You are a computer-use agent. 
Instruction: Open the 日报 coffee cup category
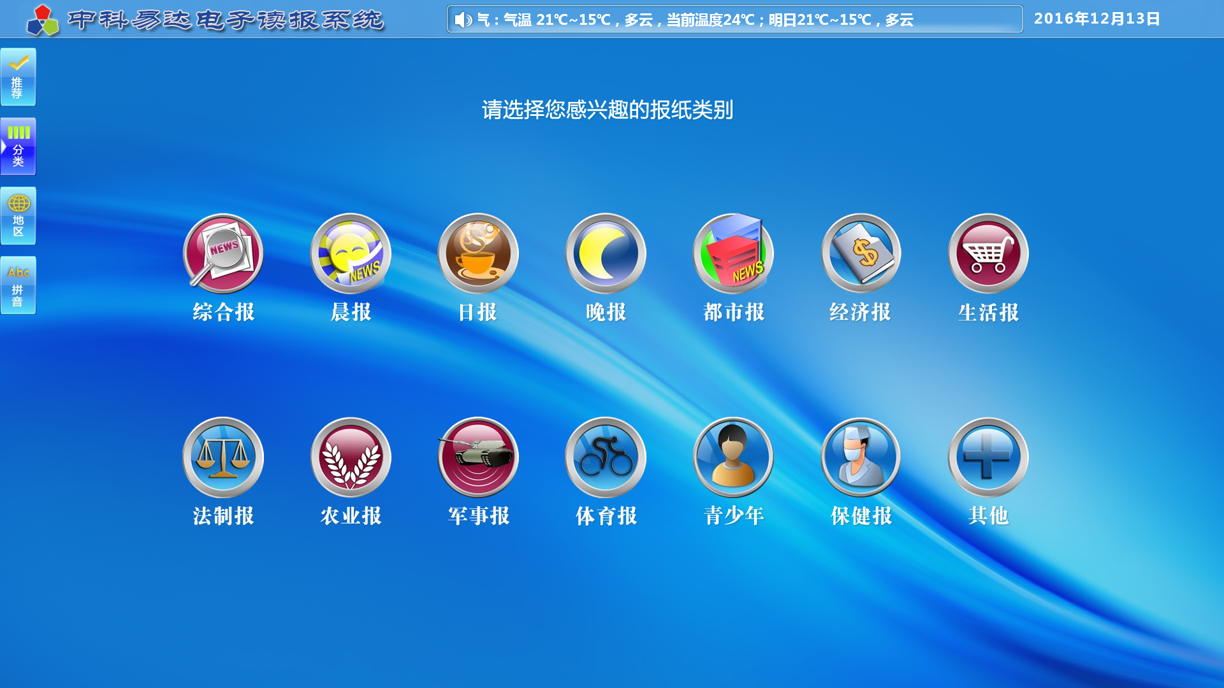(478, 254)
